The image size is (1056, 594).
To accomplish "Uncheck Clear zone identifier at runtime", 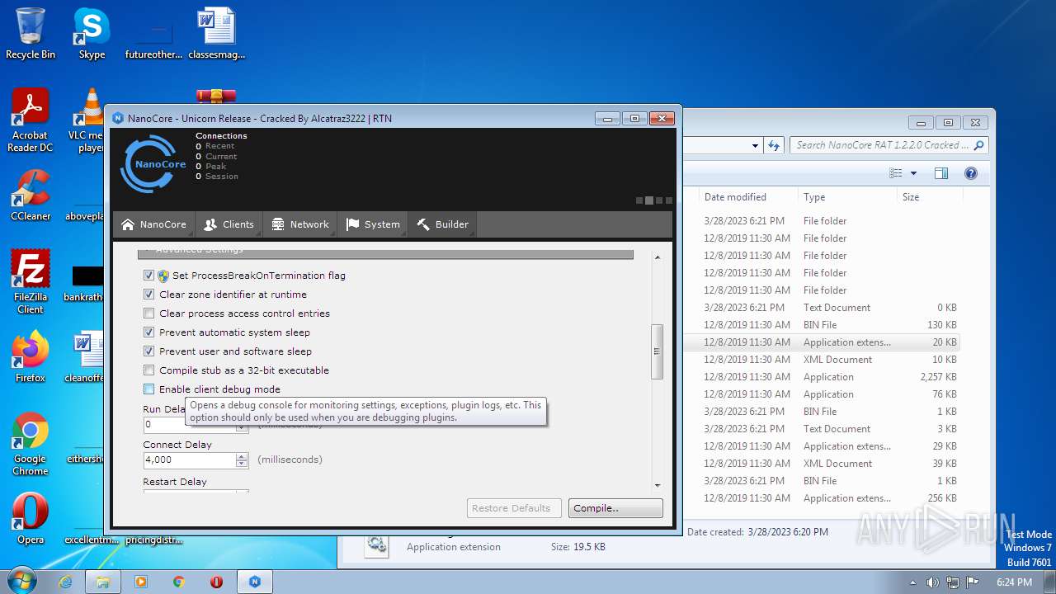I will pos(149,295).
